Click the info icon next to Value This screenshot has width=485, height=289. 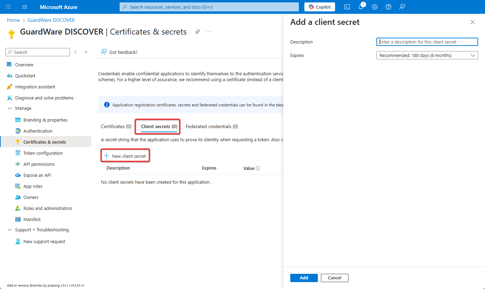[x=258, y=168]
